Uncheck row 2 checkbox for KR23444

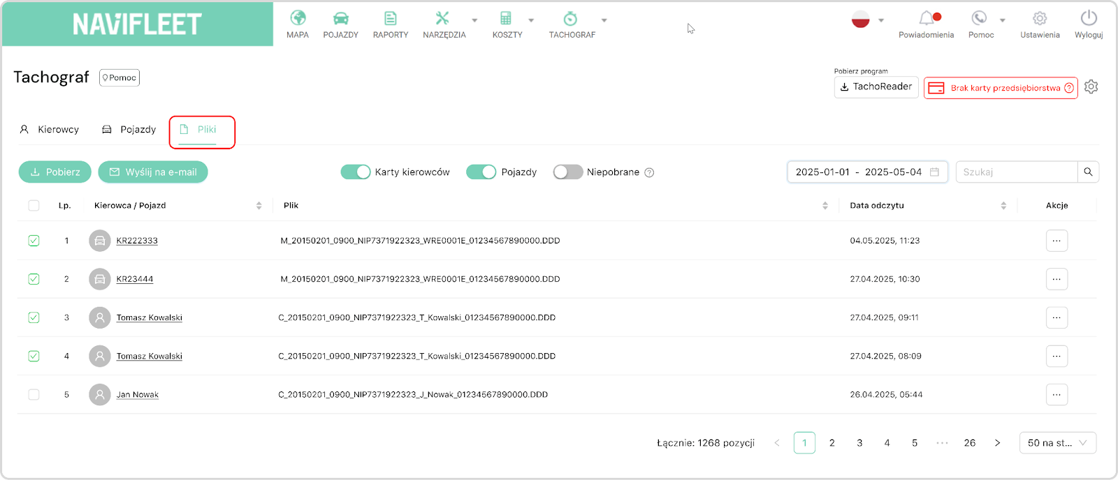(34, 279)
